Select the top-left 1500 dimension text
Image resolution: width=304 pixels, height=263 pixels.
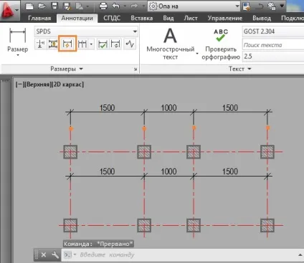point(107,108)
